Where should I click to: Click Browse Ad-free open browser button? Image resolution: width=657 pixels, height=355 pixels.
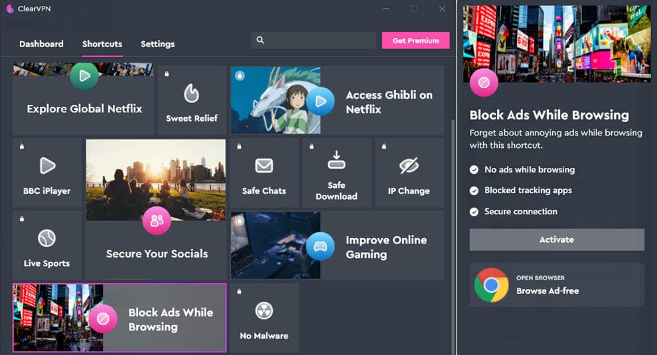557,285
